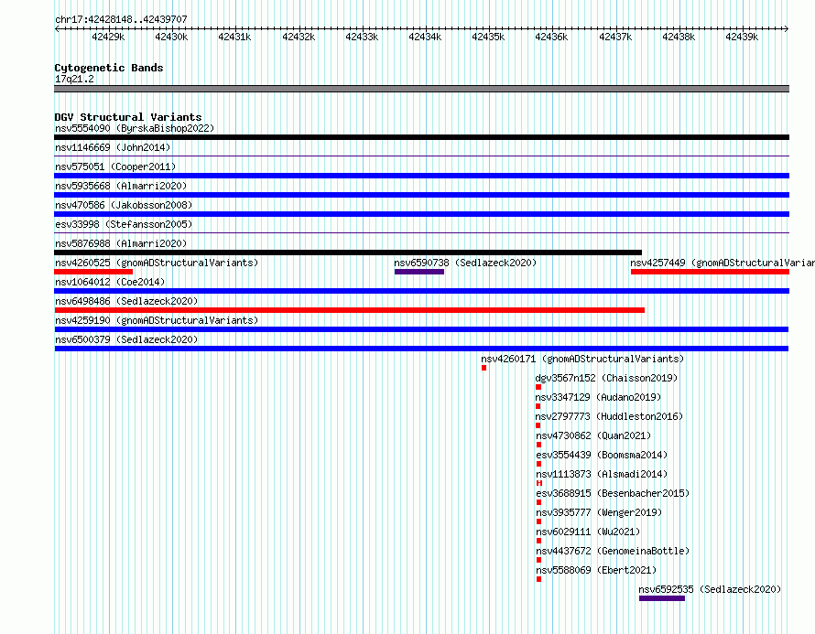Screen dimensions: 815x634
Task: Open the DGV Structural Variants track title
Action: click(128, 117)
